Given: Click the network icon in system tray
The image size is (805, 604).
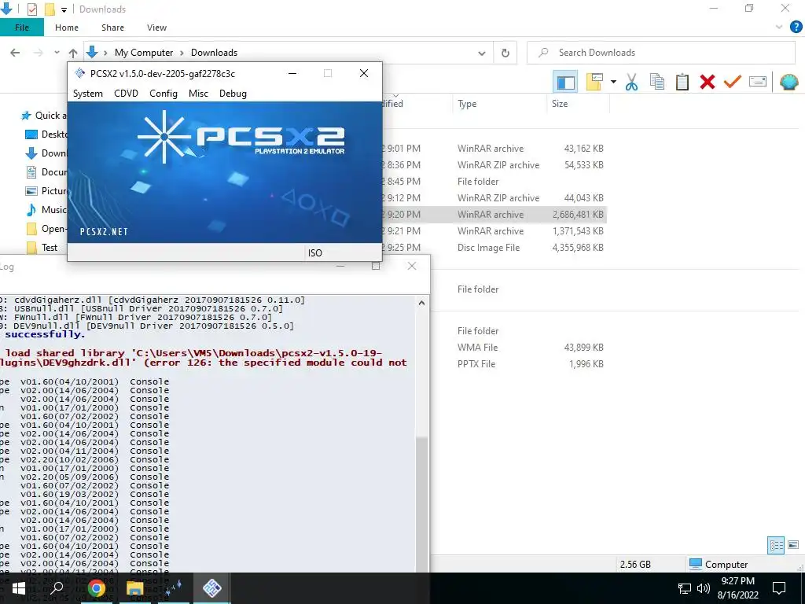Looking at the screenshot, I should click(x=685, y=588).
